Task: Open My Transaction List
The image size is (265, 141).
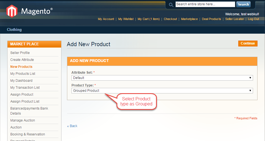Action: click(x=25, y=87)
